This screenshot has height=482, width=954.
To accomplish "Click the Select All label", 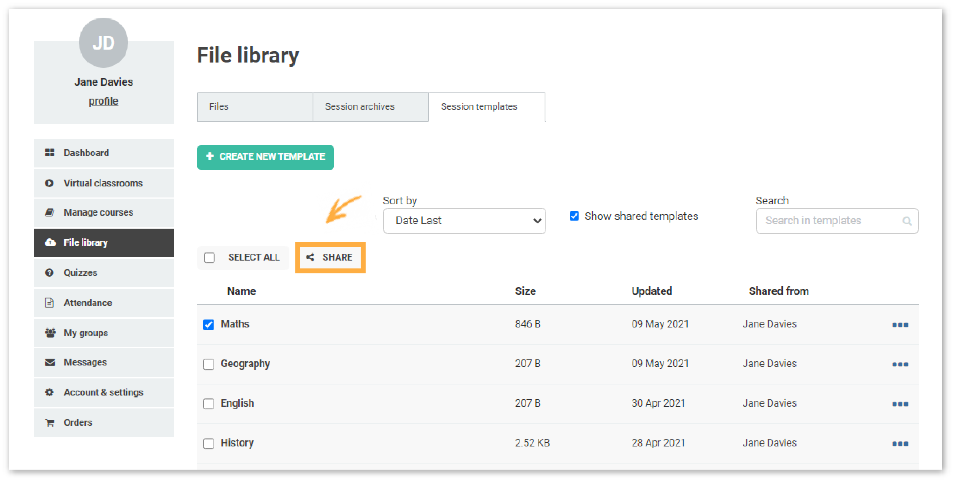I will (254, 257).
